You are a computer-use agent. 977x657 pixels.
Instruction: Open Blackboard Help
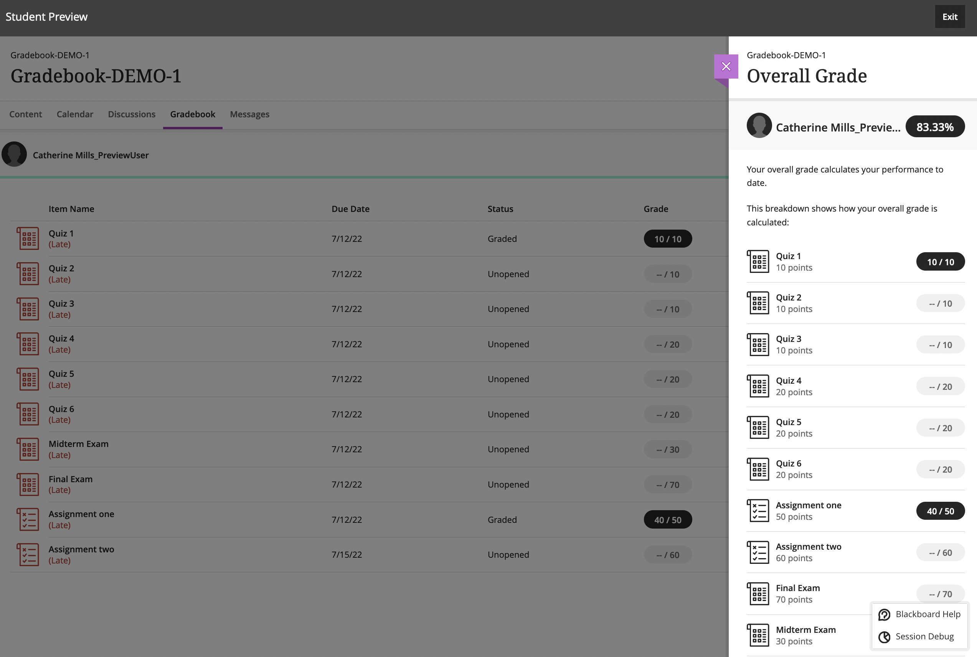click(919, 614)
